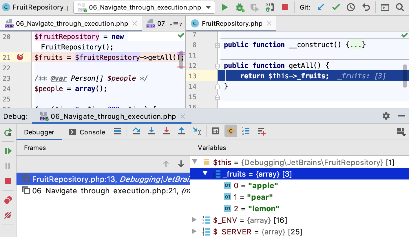Open Evaluate Expression calculator

tap(216, 131)
